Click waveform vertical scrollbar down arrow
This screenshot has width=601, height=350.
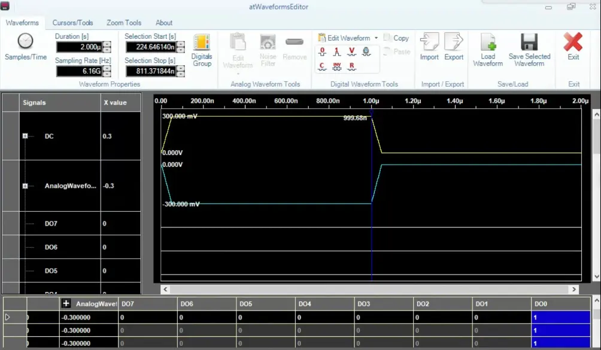596,276
